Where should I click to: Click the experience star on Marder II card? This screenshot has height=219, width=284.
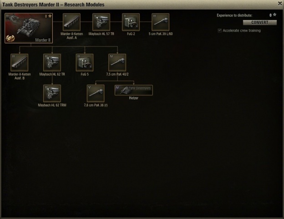point(50,16)
